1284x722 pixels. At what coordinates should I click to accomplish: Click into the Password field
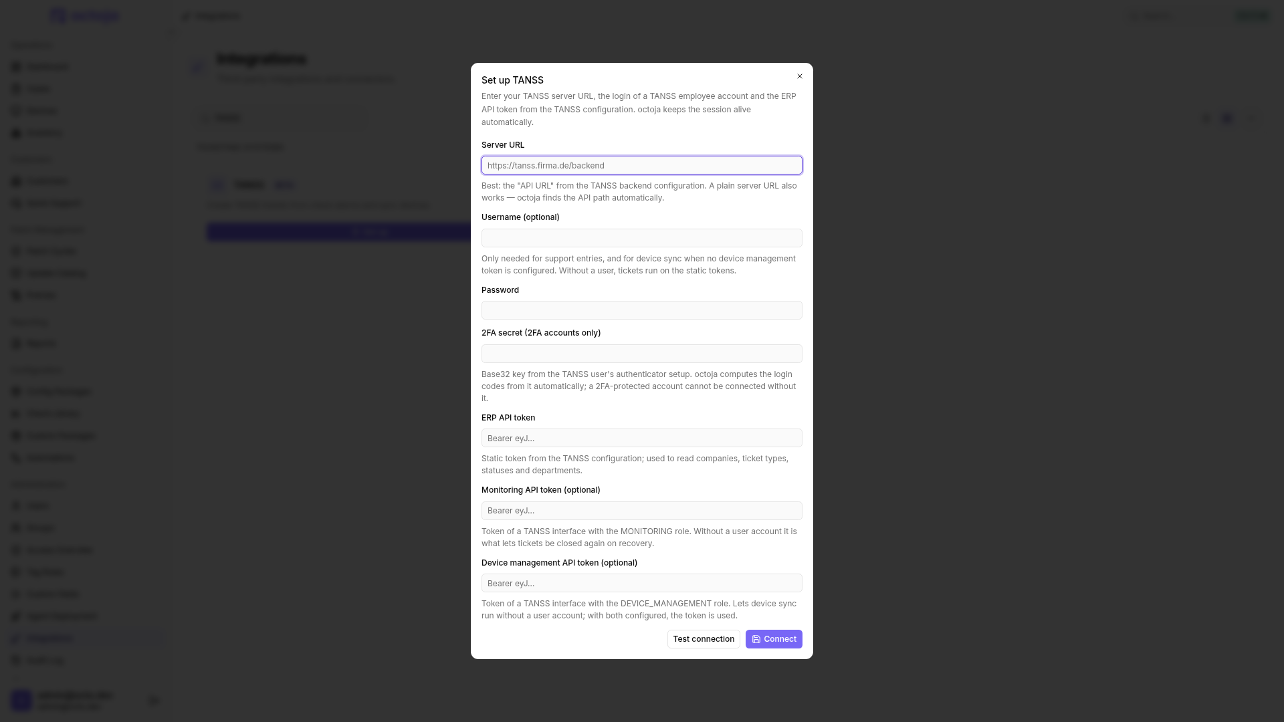642,310
